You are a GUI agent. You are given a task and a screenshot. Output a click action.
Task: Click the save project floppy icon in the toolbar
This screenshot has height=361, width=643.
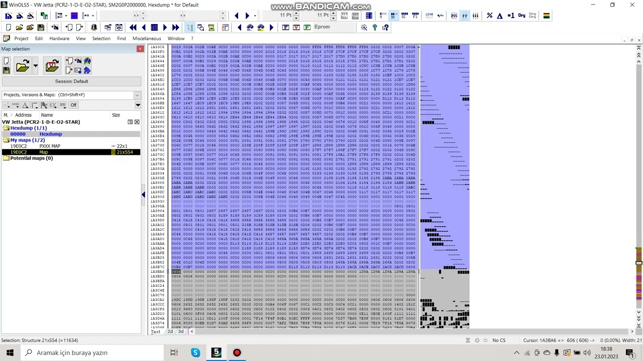click(41, 28)
